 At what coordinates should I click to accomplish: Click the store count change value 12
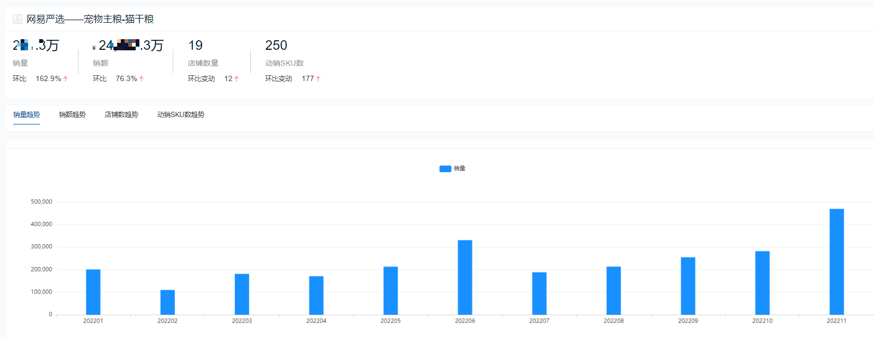click(228, 78)
